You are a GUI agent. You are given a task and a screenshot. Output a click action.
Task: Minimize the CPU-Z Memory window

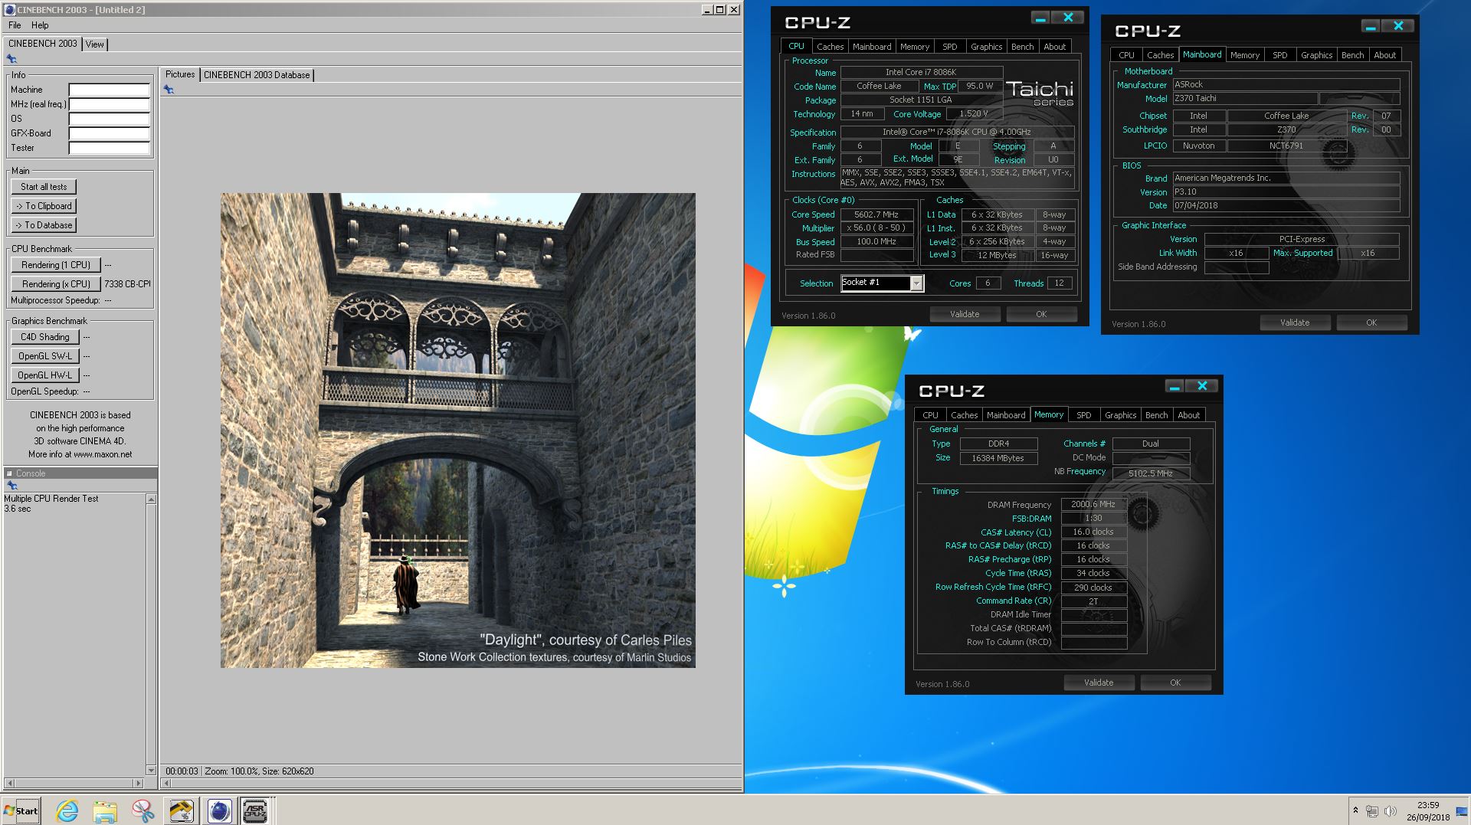click(1174, 386)
